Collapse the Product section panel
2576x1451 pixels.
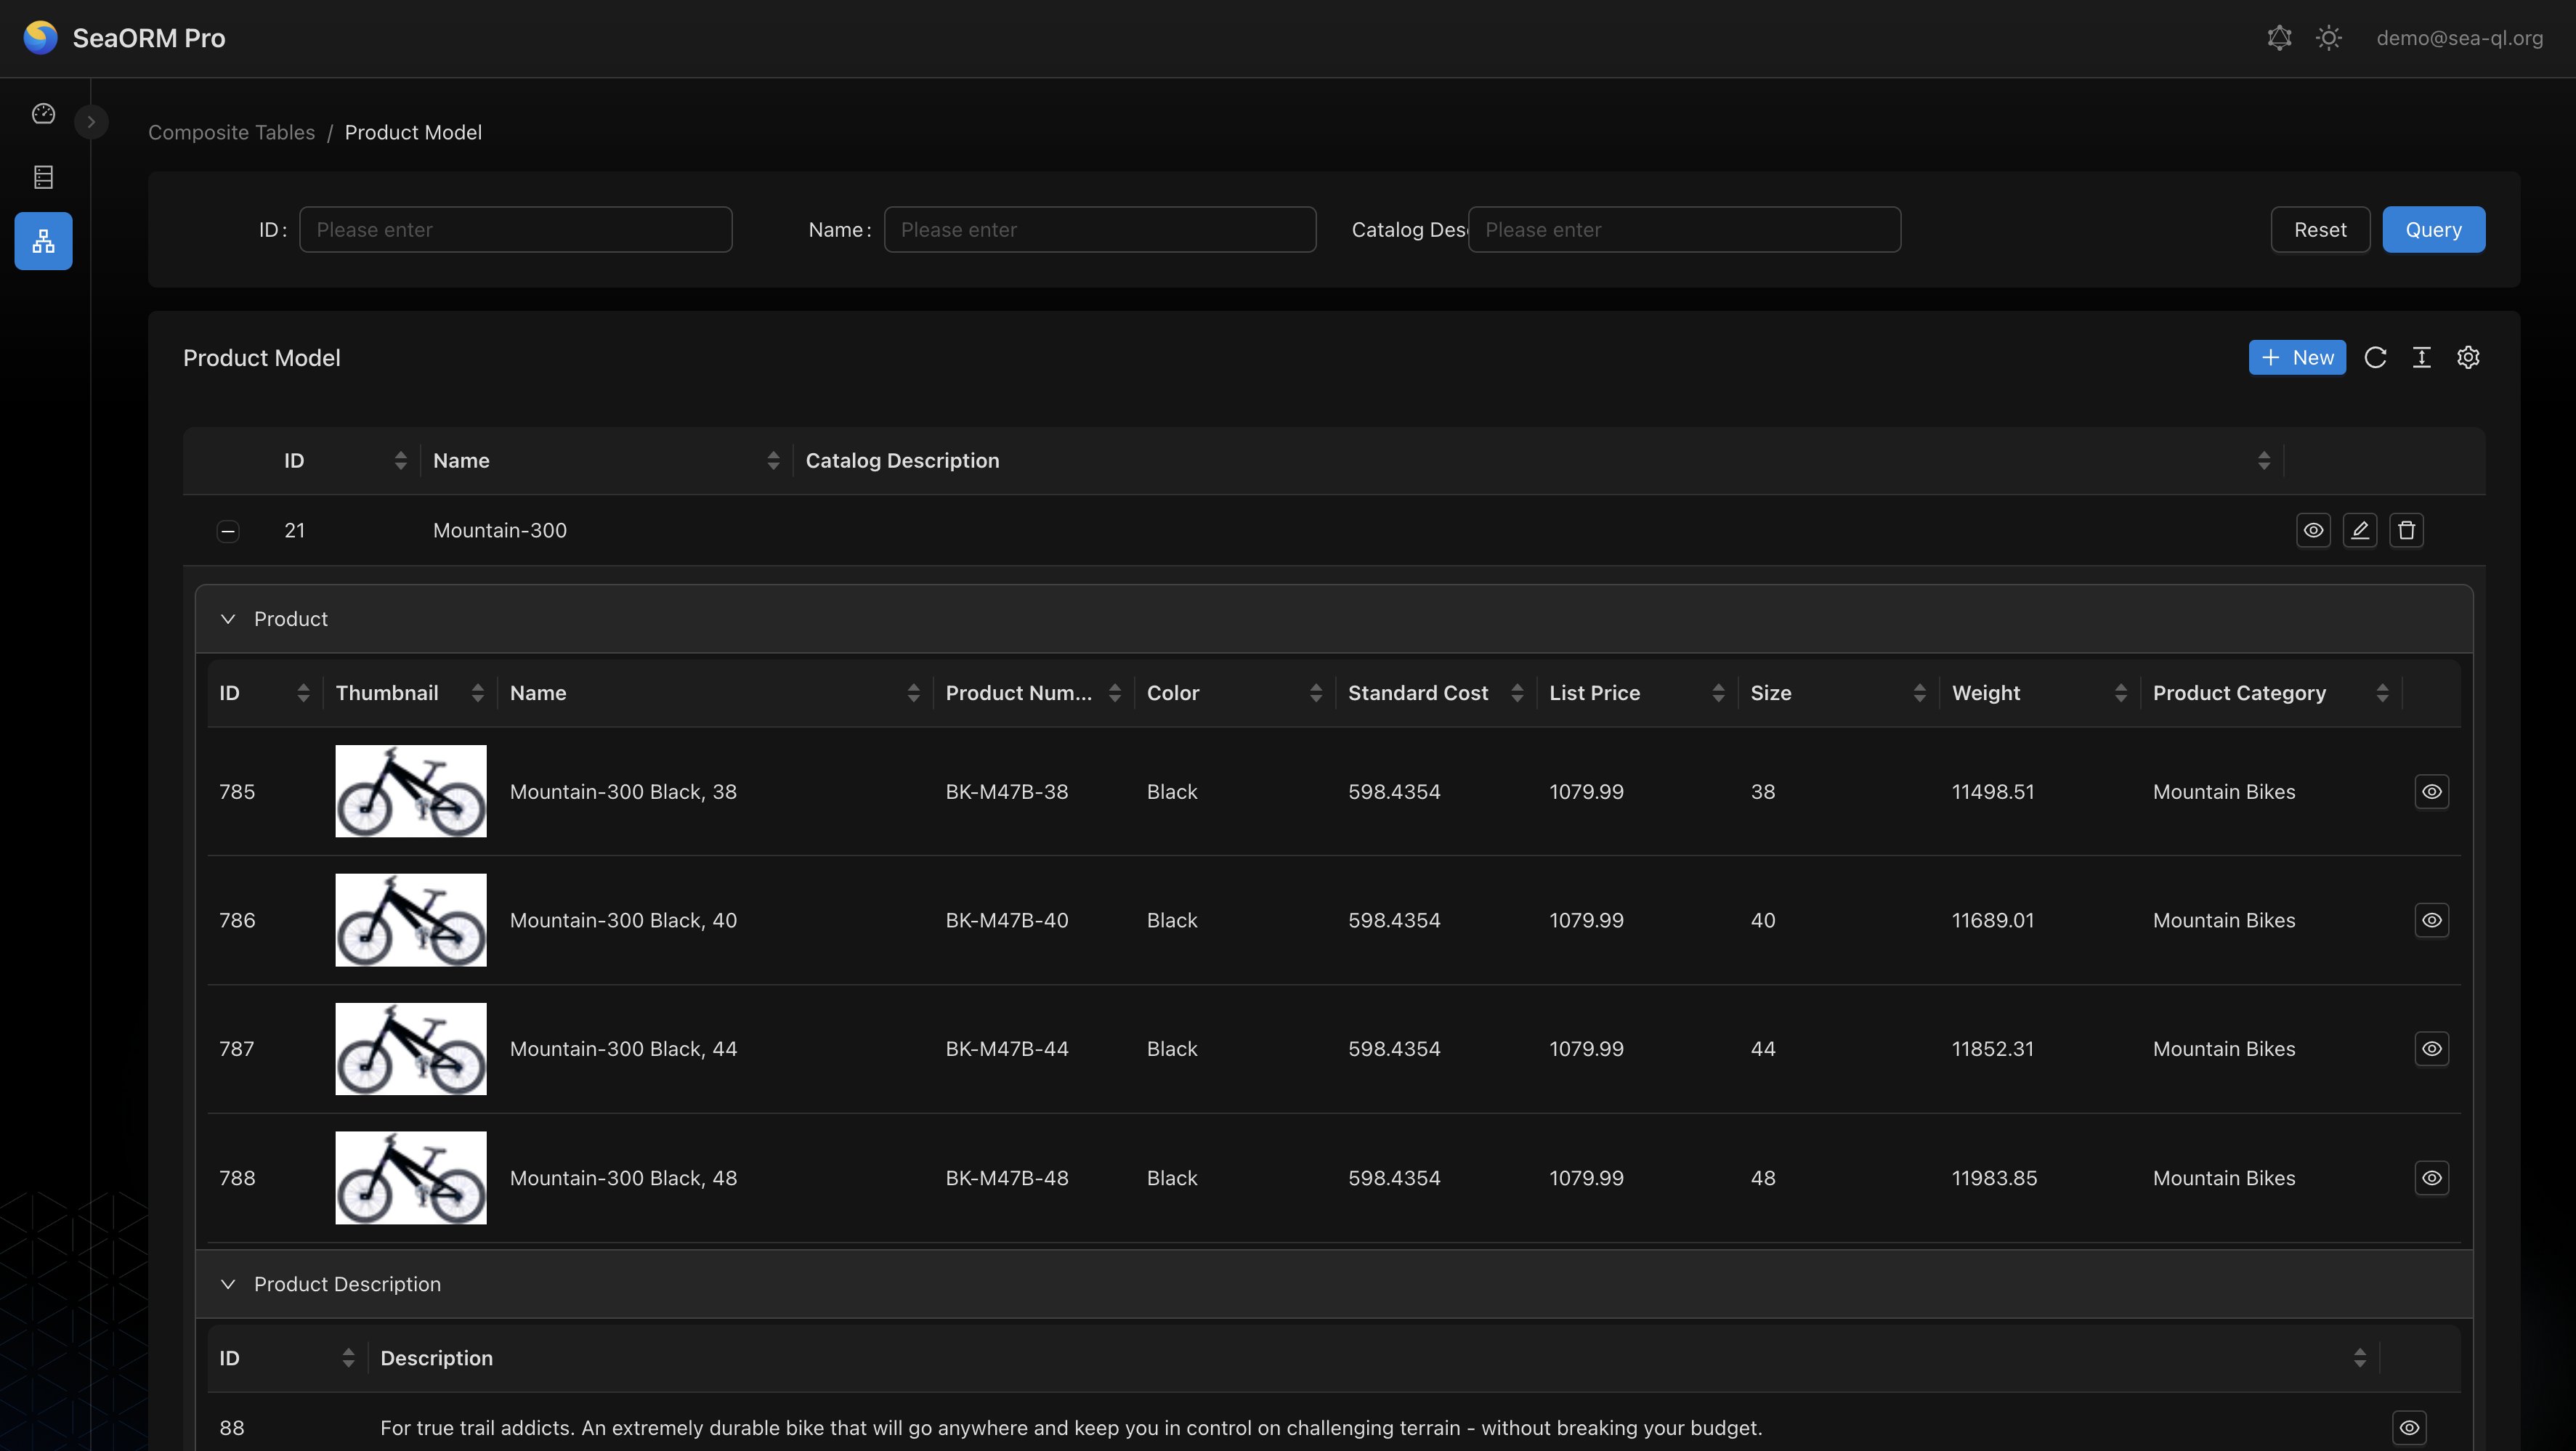pyautogui.click(x=228, y=619)
